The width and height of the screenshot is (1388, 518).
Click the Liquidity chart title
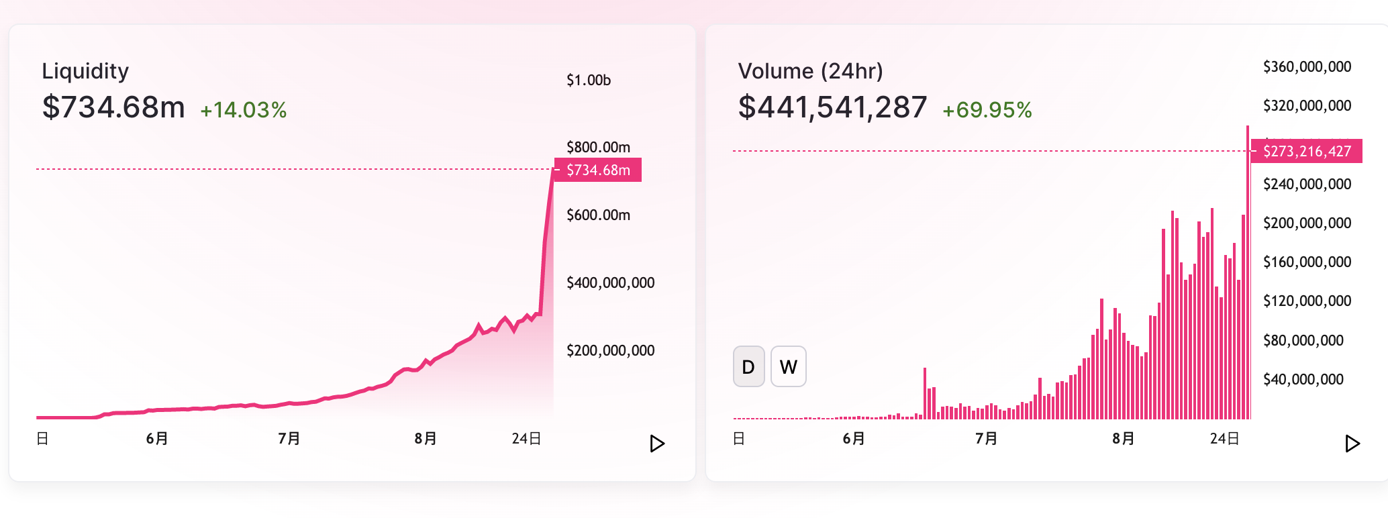click(x=85, y=71)
